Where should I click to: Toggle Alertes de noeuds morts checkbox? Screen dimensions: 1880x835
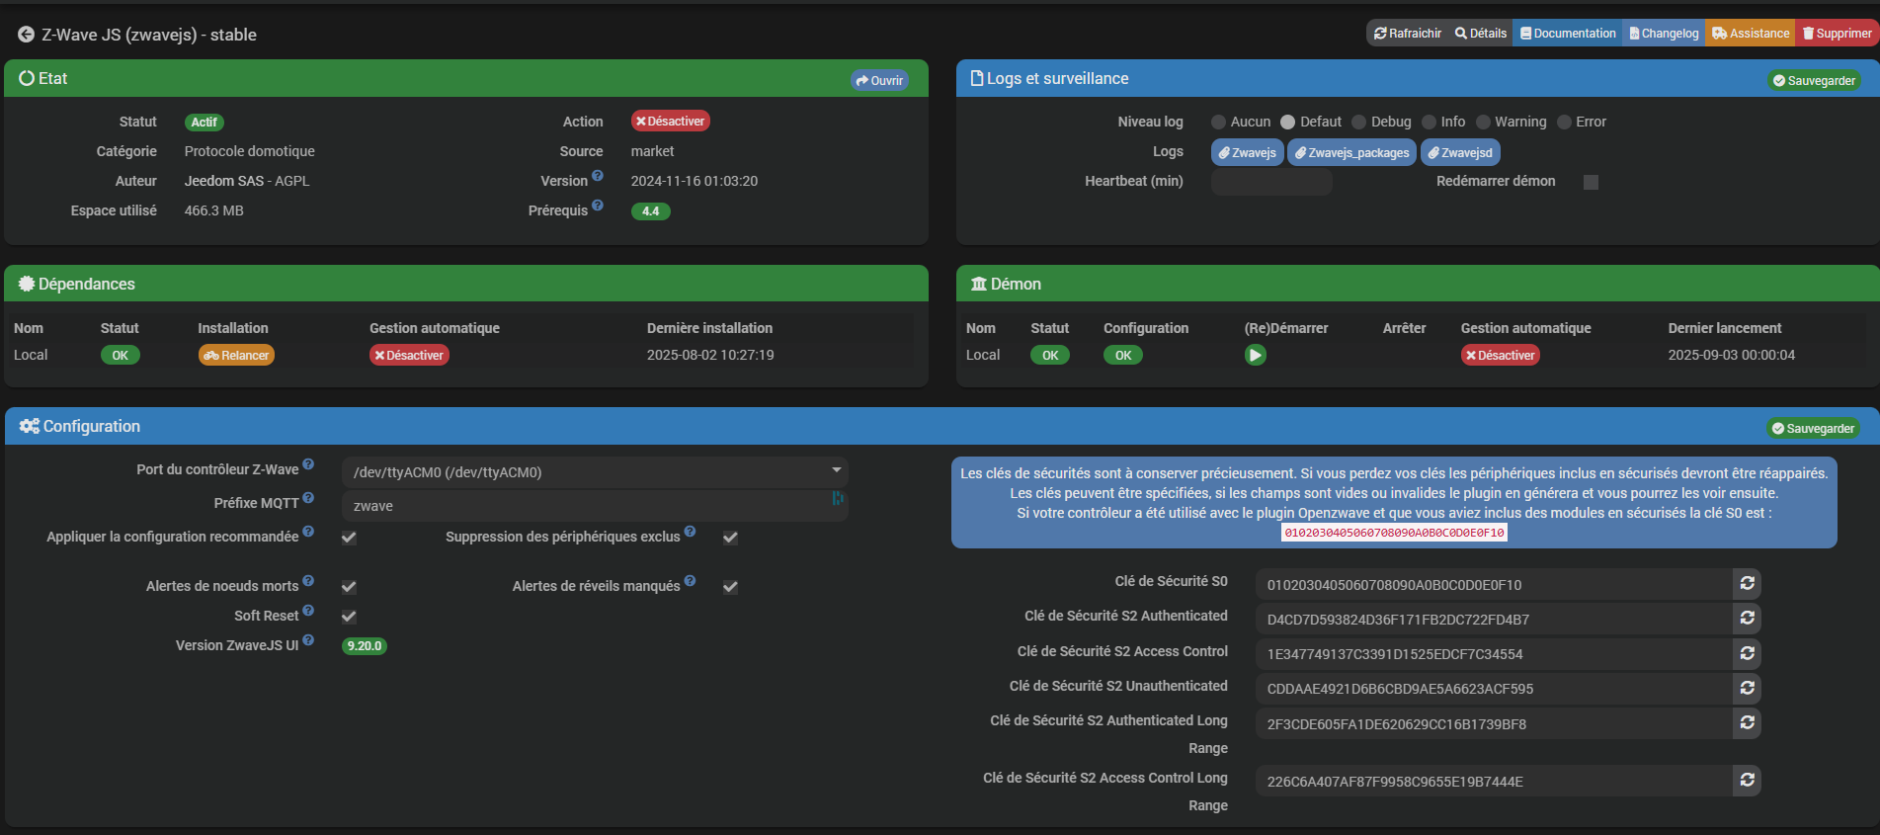[349, 587]
